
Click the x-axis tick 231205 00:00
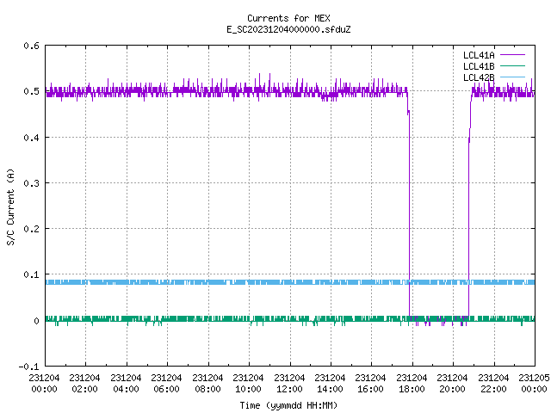pyautogui.click(x=534, y=383)
